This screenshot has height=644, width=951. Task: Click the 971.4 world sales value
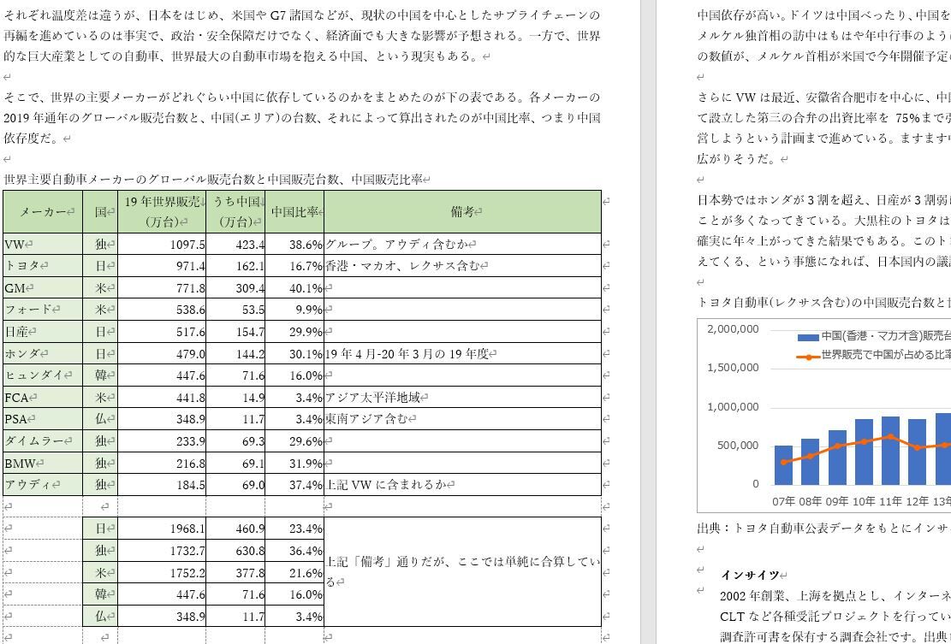[190, 267]
